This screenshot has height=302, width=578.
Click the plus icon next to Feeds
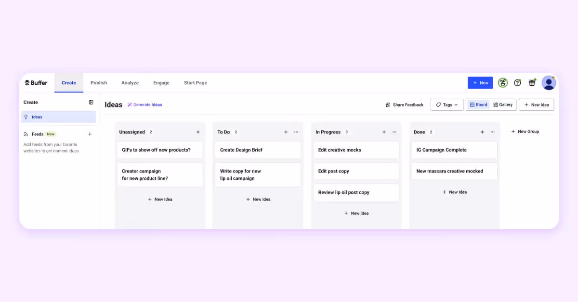(x=90, y=134)
